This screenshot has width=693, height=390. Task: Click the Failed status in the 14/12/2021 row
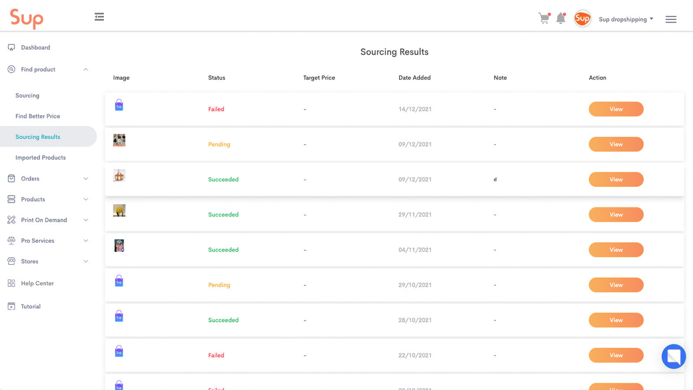[x=216, y=109]
